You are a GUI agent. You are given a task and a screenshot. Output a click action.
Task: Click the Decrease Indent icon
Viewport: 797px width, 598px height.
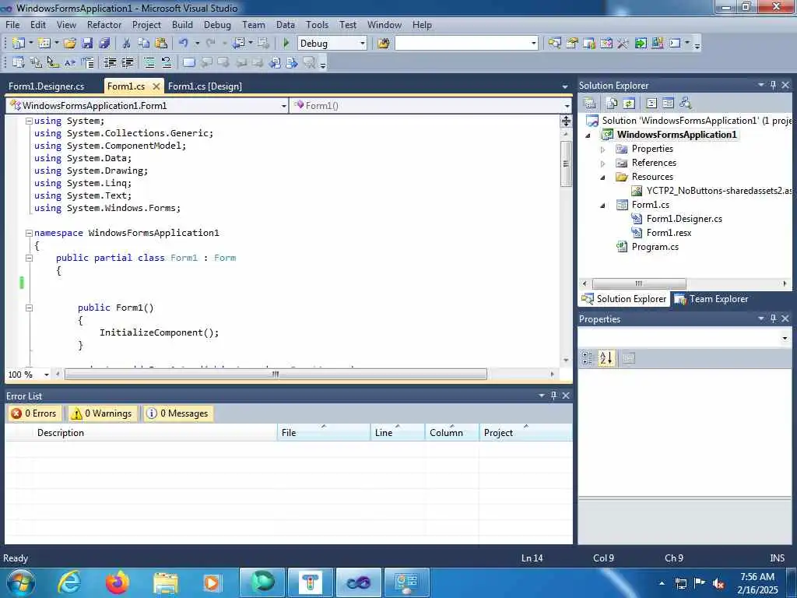click(110, 62)
